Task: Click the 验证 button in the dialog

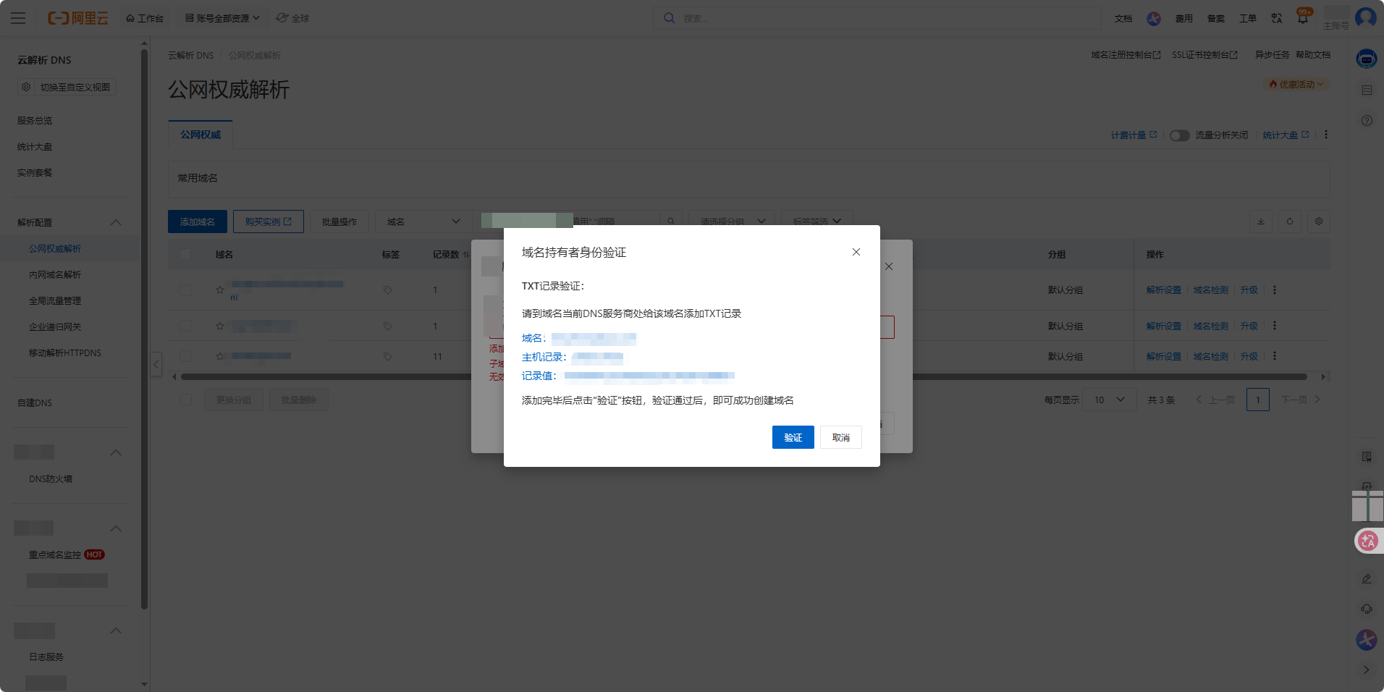Action: (x=793, y=437)
